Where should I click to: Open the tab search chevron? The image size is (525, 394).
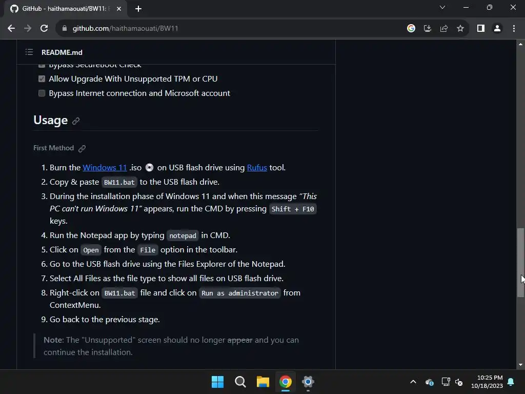(442, 7)
